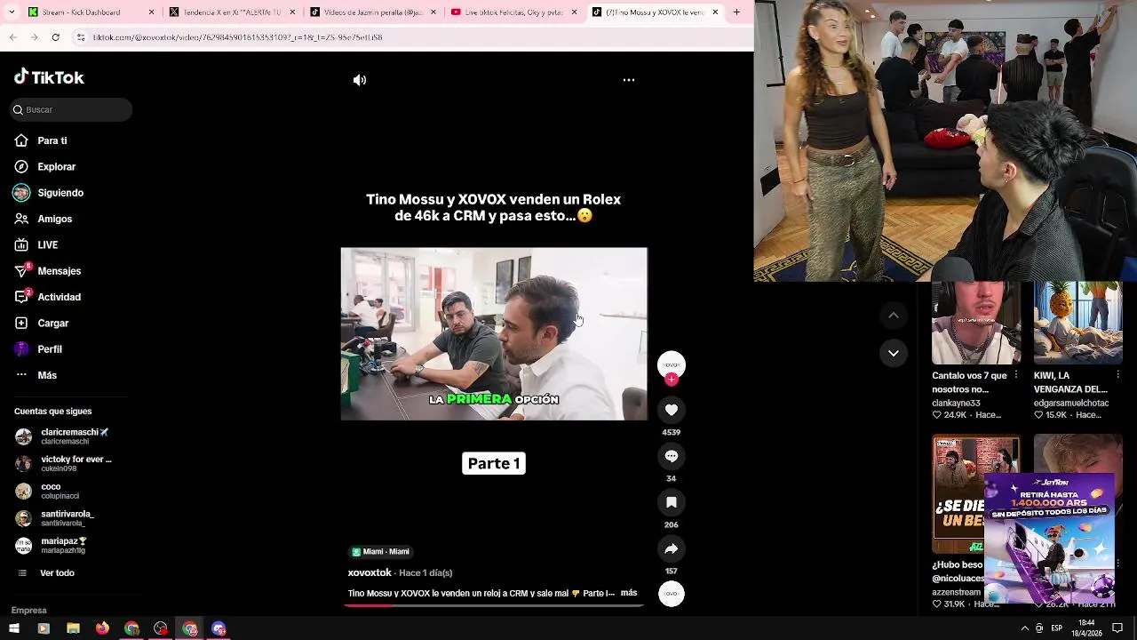The height and width of the screenshot is (640, 1137).
Task: Follow xovoxtok with the red plus badge
Action: point(672,380)
